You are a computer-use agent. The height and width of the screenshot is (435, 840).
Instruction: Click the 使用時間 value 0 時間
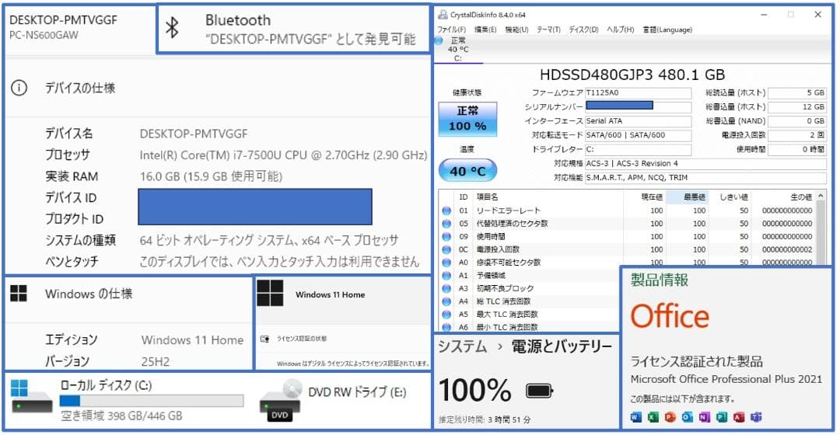coord(797,150)
